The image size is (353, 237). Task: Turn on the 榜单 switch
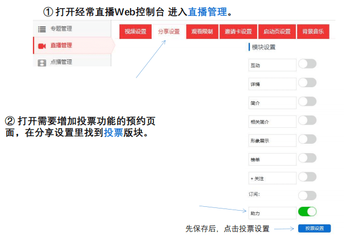click(307, 158)
